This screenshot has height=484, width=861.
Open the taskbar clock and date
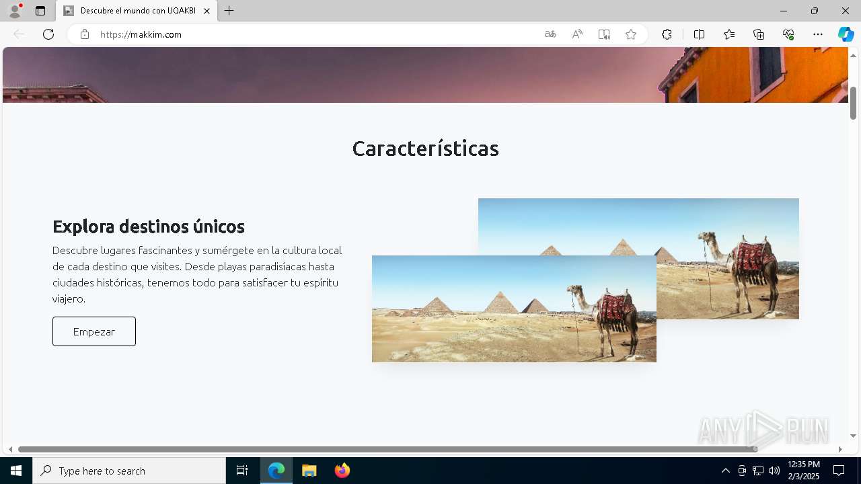(803, 471)
